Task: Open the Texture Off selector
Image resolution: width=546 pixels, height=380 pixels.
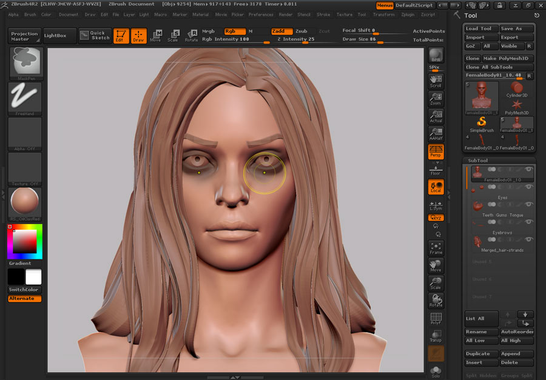Action: pyautogui.click(x=25, y=169)
